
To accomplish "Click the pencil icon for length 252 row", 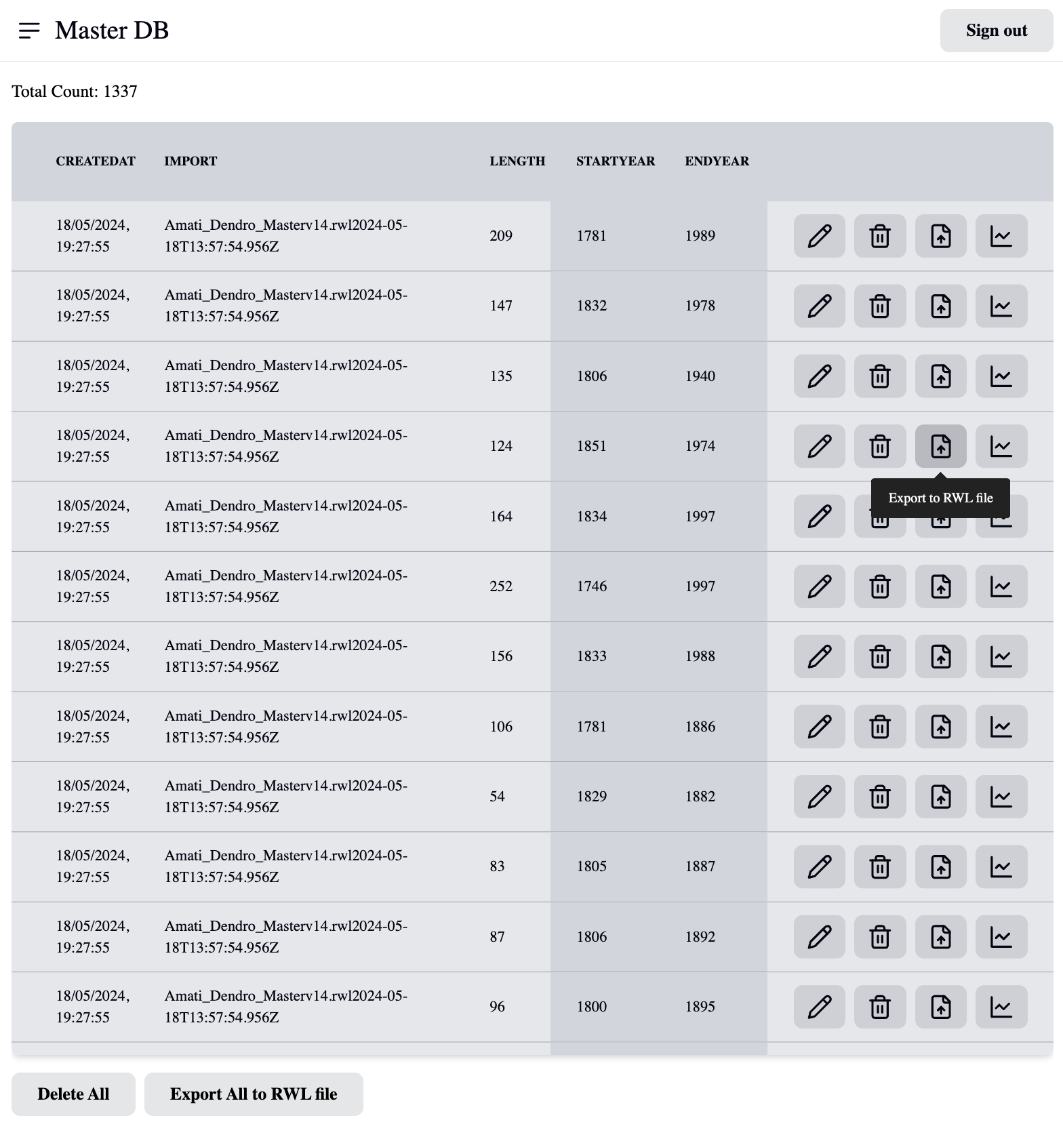I will point(819,586).
